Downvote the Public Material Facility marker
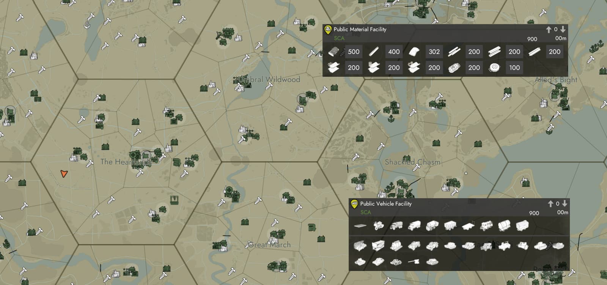The height and width of the screenshot is (285, 607). [x=563, y=30]
